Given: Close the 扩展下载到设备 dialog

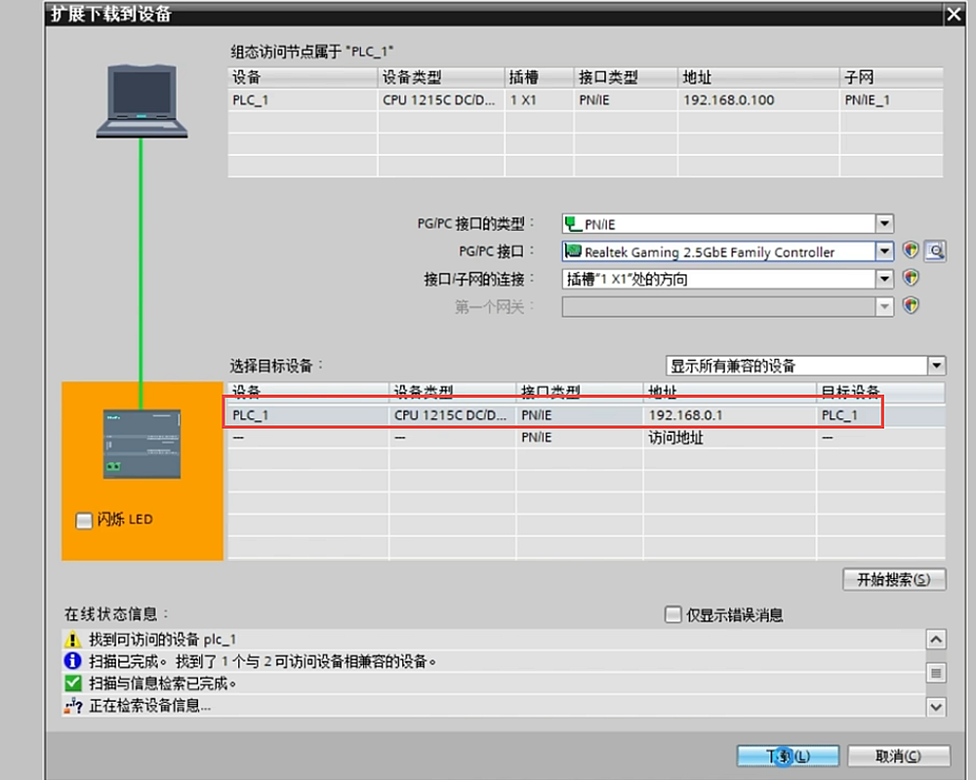Looking at the screenshot, I should click(953, 14).
